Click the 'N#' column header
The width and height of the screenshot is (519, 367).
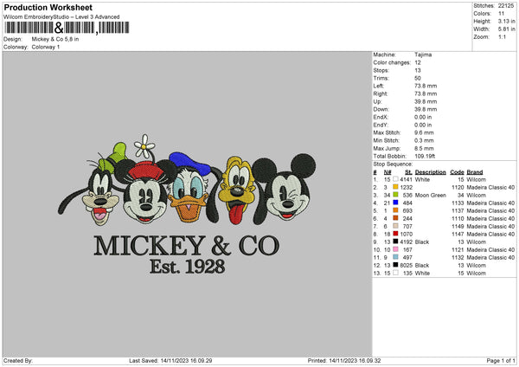388,172
